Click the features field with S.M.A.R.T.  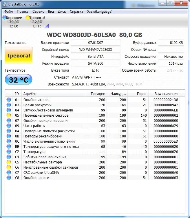(127, 84)
